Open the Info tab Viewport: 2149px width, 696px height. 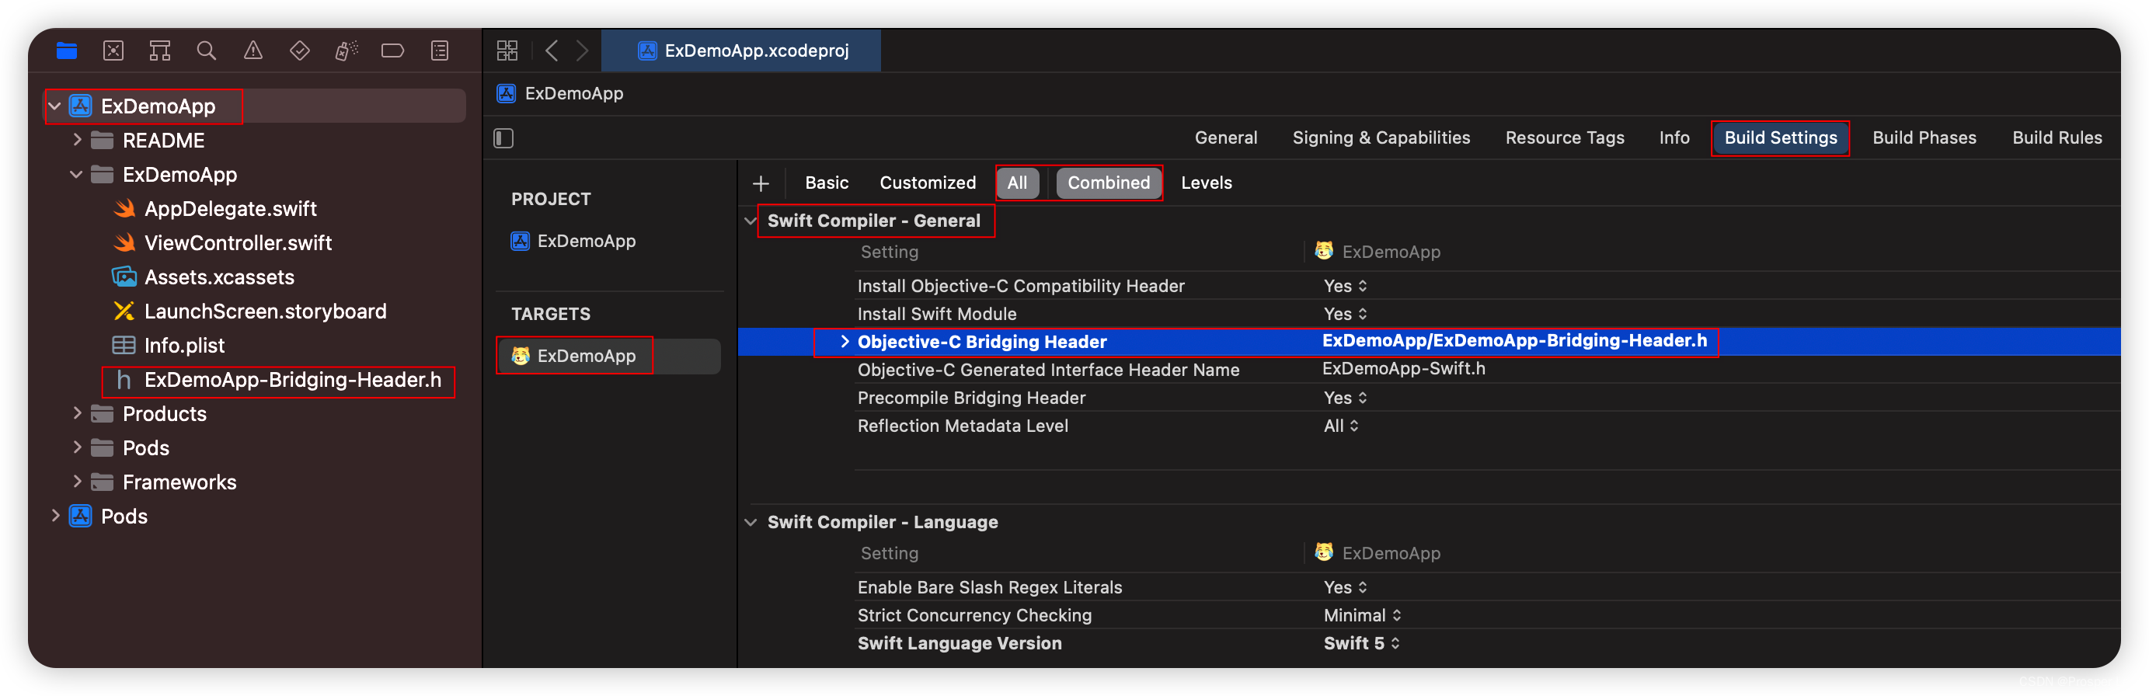(1674, 137)
